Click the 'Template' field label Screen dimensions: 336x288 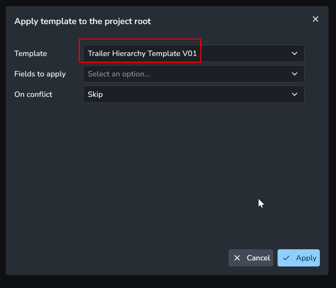(30, 53)
